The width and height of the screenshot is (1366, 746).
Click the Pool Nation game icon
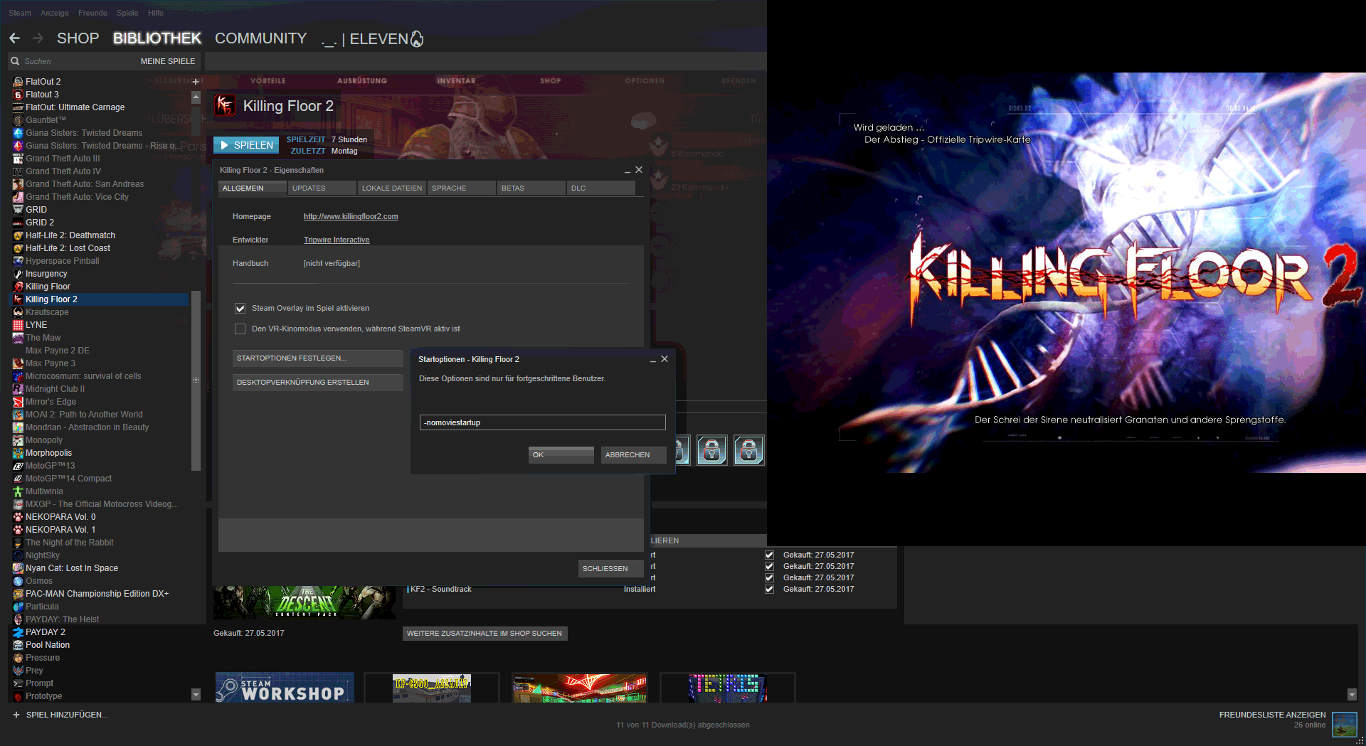point(18,645)
